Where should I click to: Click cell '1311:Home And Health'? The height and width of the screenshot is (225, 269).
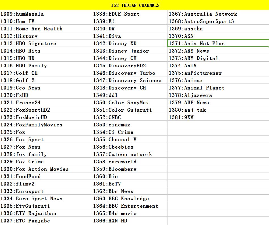point(46,28)
